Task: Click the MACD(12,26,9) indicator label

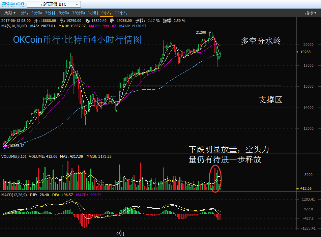Action: tap(15, 195)
